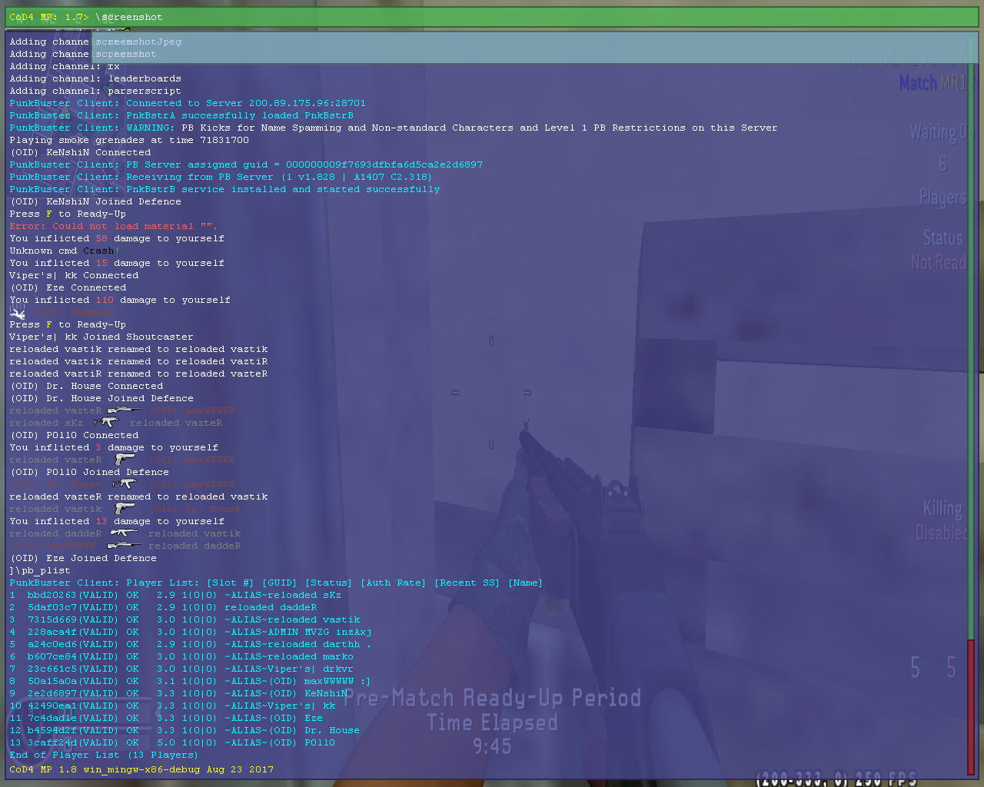
Task: Click the weapon icon beside reloaded sKz
Action: 106,423
